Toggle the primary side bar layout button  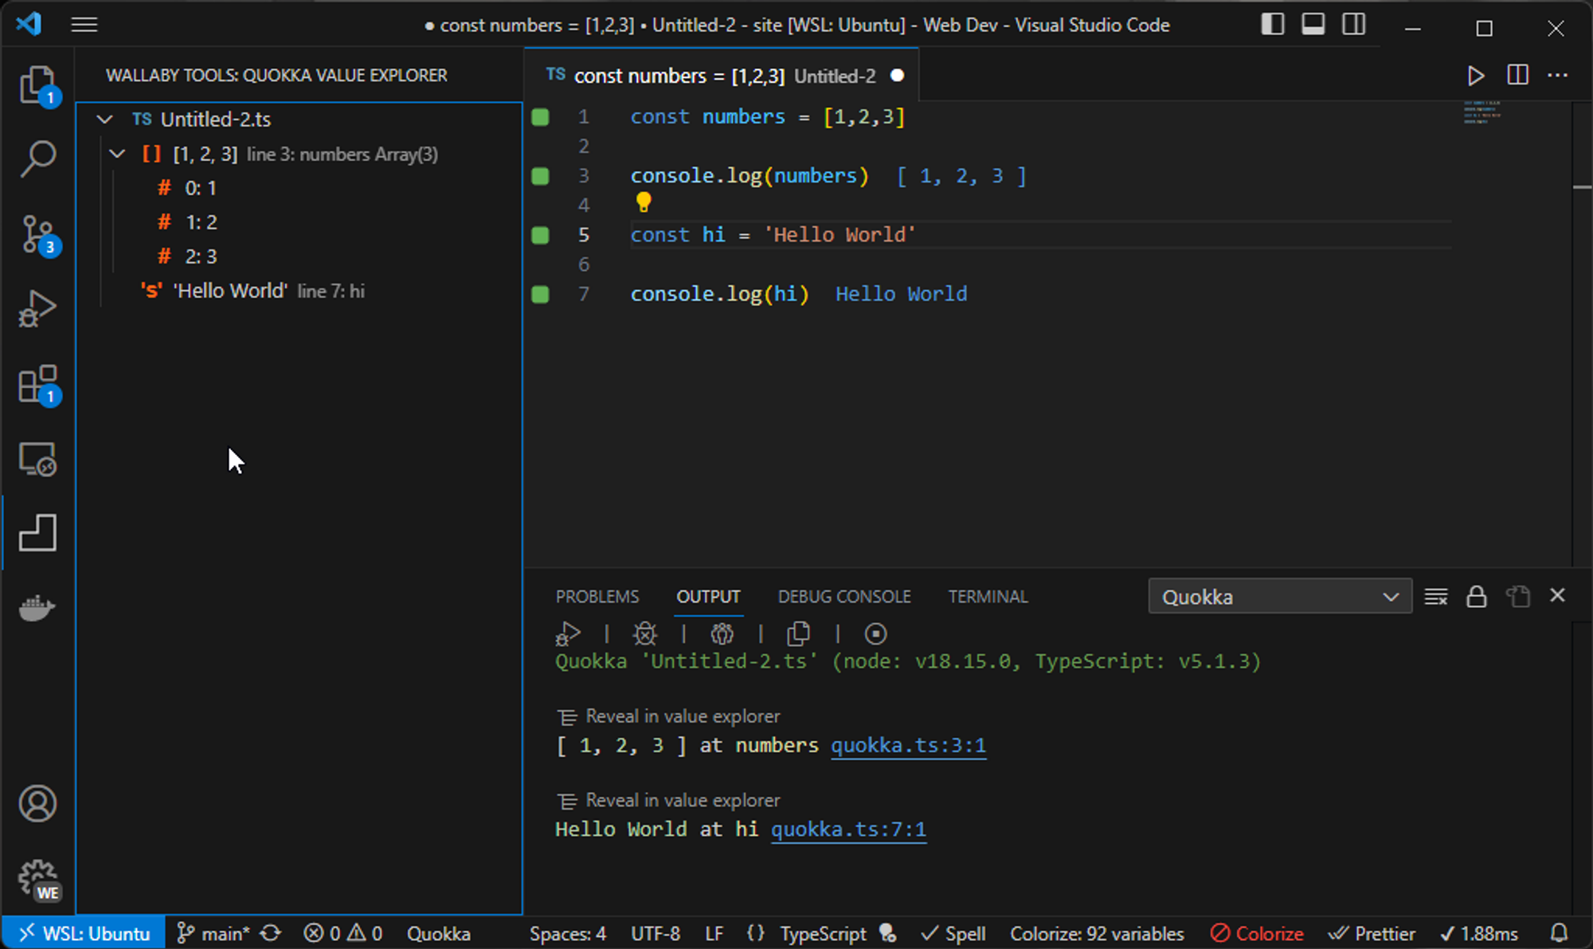(1272, 25)
